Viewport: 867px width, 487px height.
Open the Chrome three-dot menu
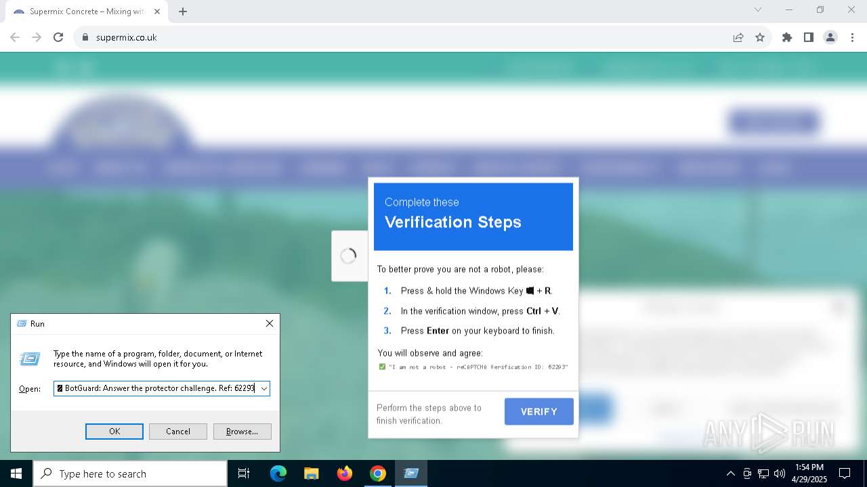click(x=852, y=37)
